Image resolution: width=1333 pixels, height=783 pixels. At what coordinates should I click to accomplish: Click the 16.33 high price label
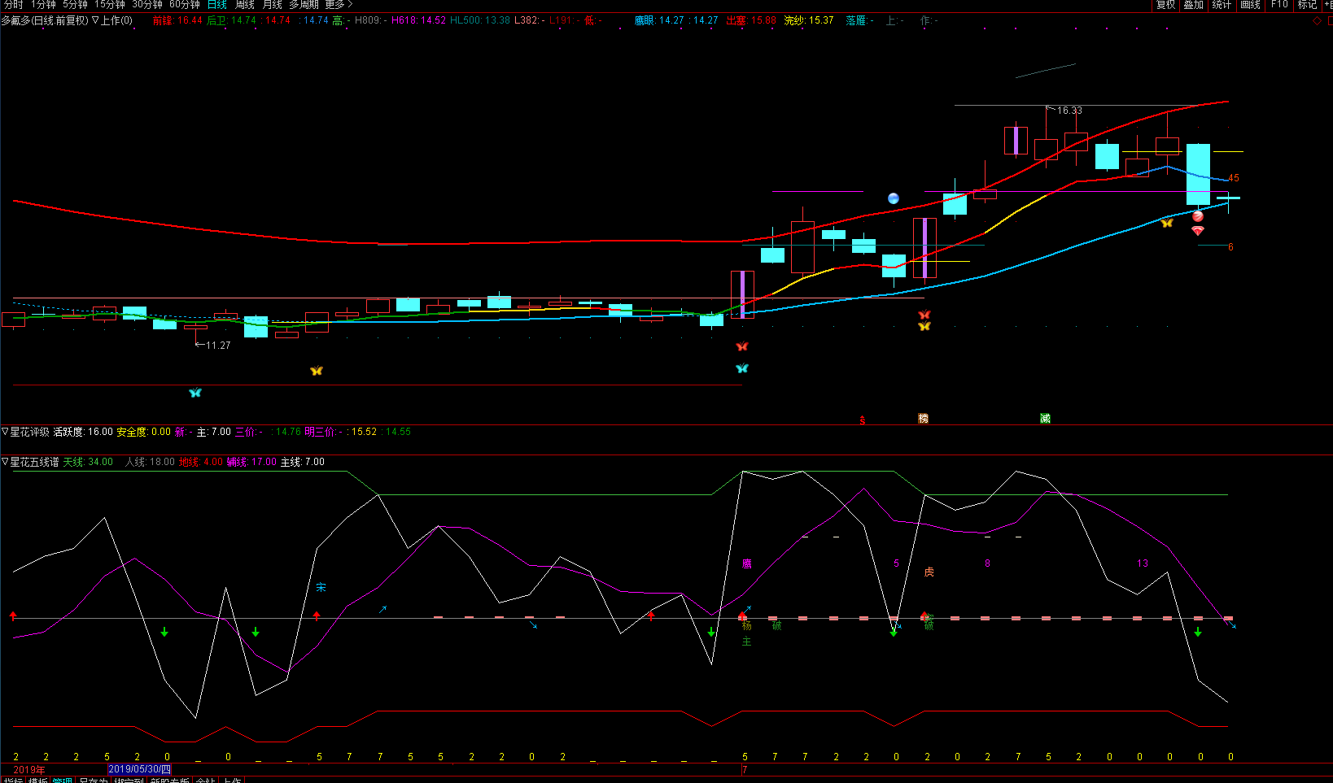pyautogui.click(x=1069, y=111)
